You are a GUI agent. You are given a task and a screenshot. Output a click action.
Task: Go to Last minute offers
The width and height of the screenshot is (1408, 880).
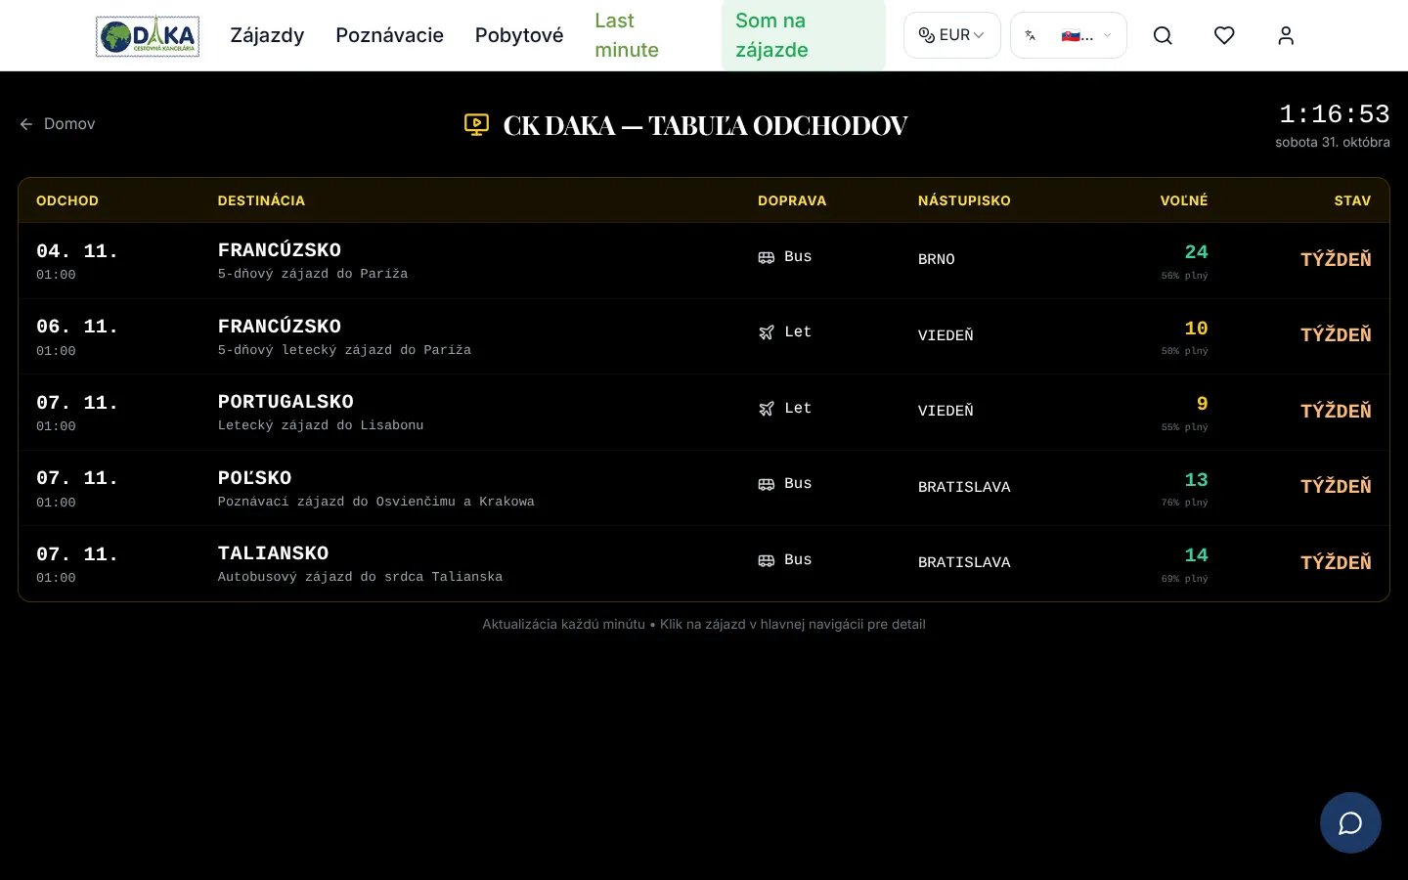pos(627,35)
